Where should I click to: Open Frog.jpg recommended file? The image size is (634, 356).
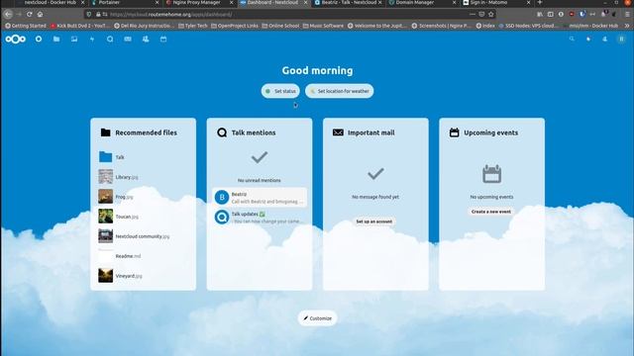(143, 197)
